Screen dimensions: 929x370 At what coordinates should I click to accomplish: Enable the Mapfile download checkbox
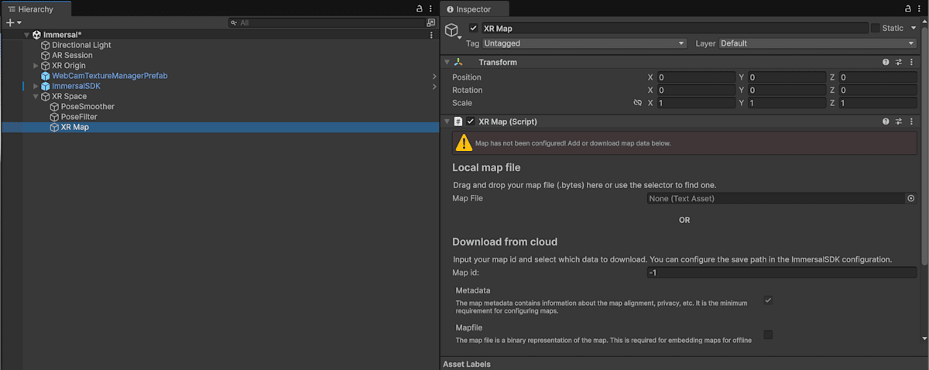(768, 334)
